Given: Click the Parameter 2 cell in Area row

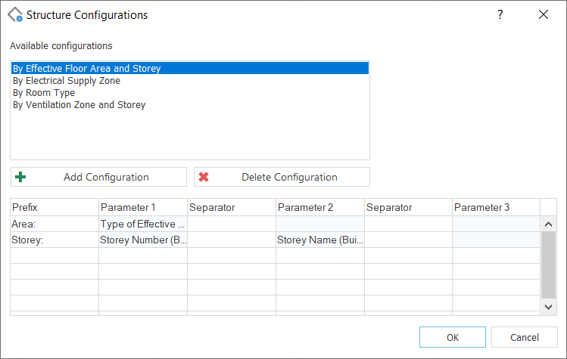Looking at the screenshot, I should tap(320, 224).
